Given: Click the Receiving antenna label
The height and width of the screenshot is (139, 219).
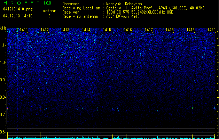Looking at the screenshot, I should coord(80,16).
